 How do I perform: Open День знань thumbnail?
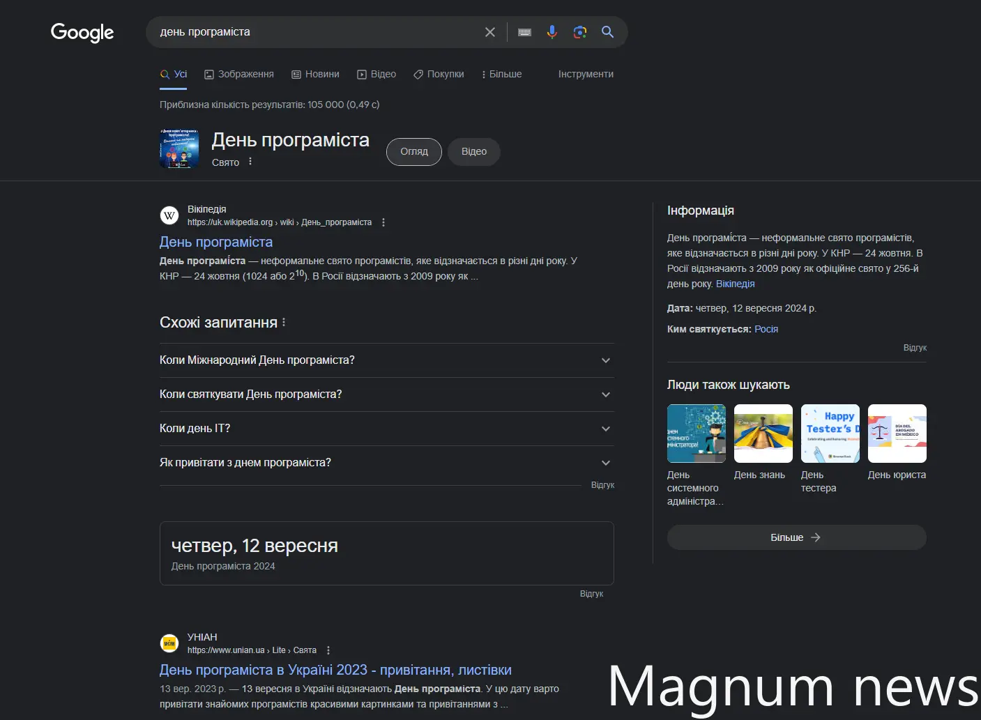pyautogui.click(x=763, y=434)
